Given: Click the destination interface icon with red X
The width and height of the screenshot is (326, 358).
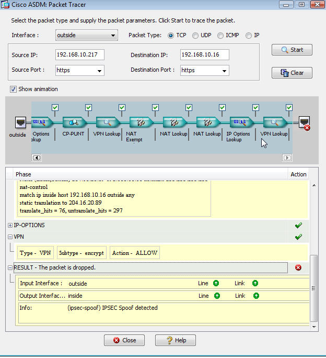Looking at the screenshot, I should point(305,123).
